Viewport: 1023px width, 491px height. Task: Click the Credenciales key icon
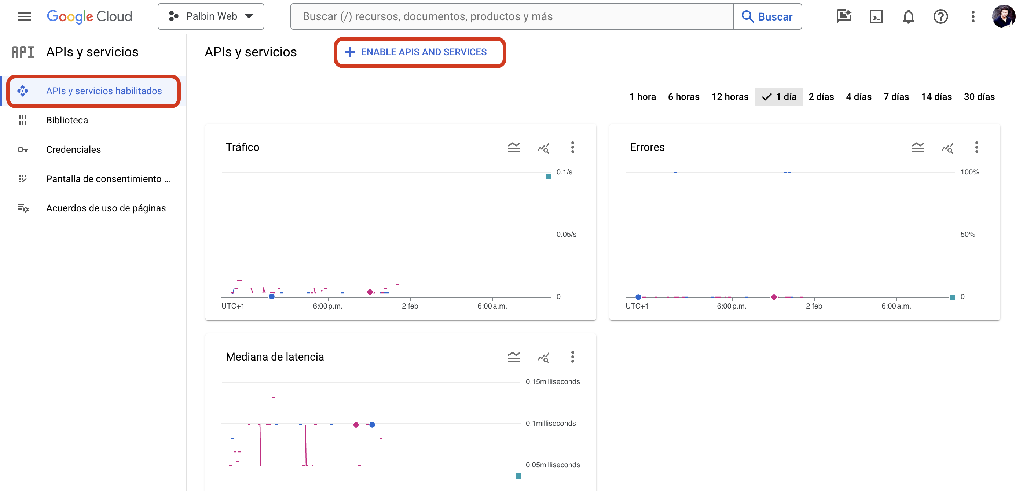[23, 149]
